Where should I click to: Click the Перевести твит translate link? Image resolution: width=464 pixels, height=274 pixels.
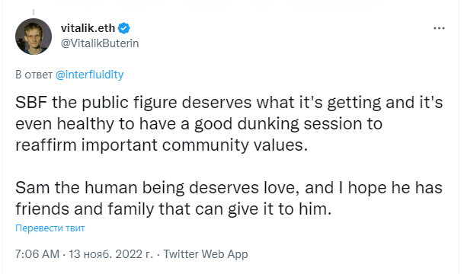click(50, 228)
